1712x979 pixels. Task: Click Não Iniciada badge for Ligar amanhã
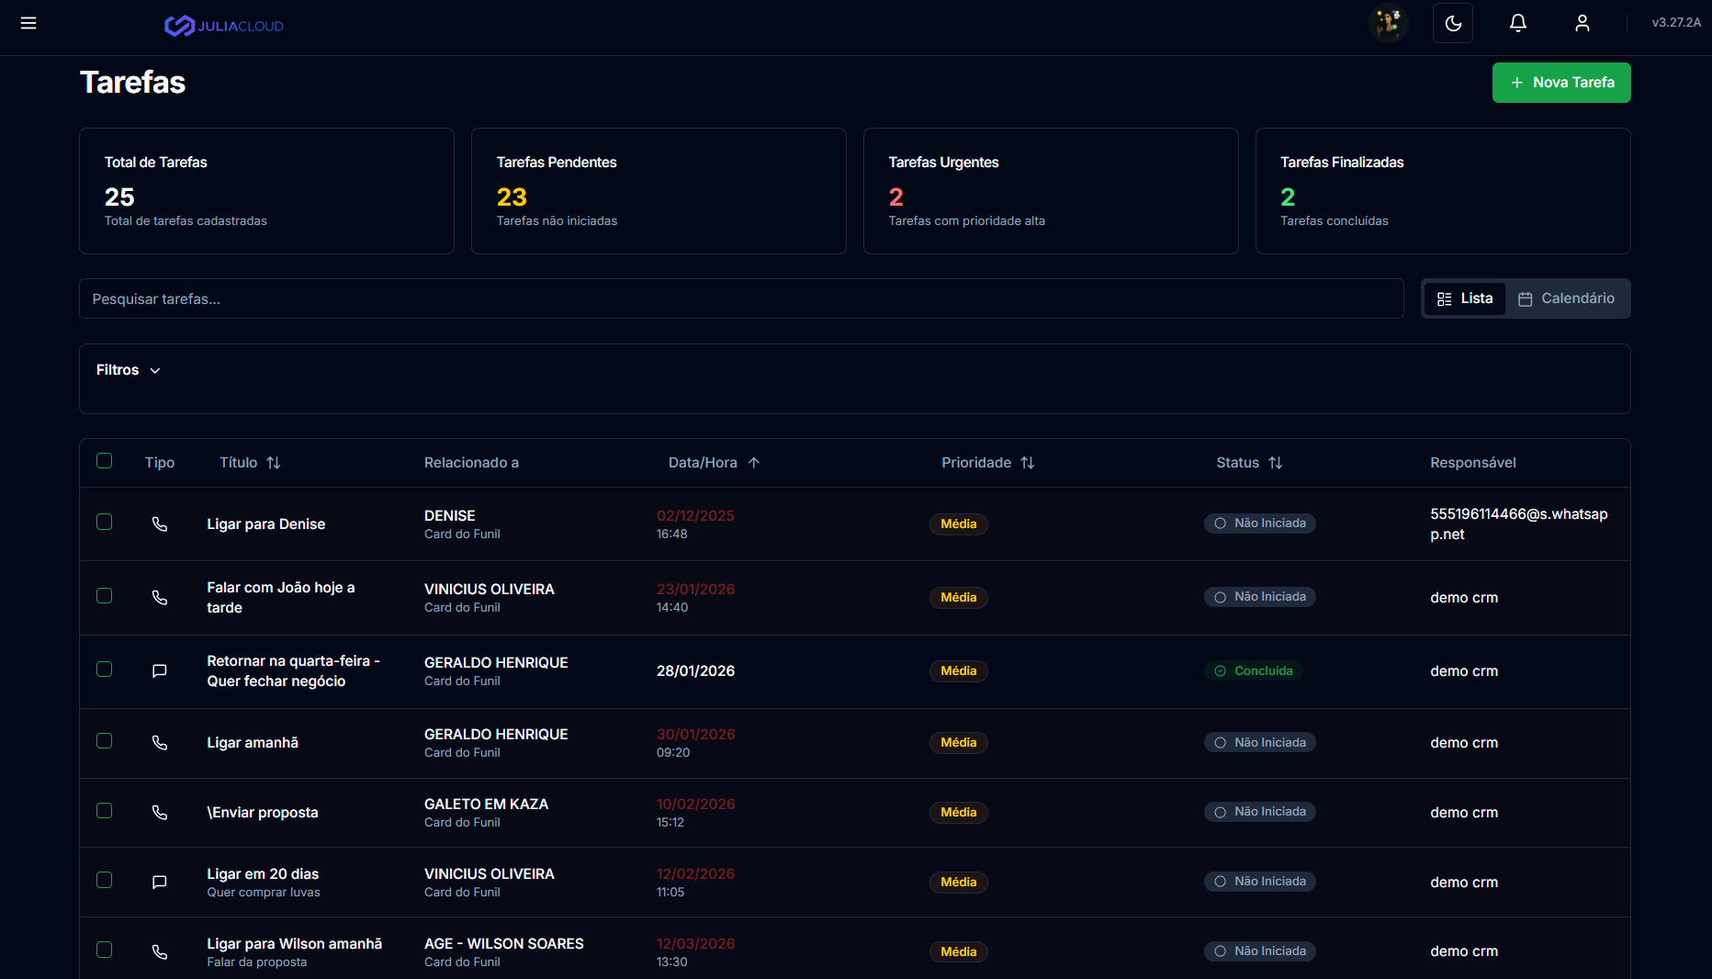1260,743
